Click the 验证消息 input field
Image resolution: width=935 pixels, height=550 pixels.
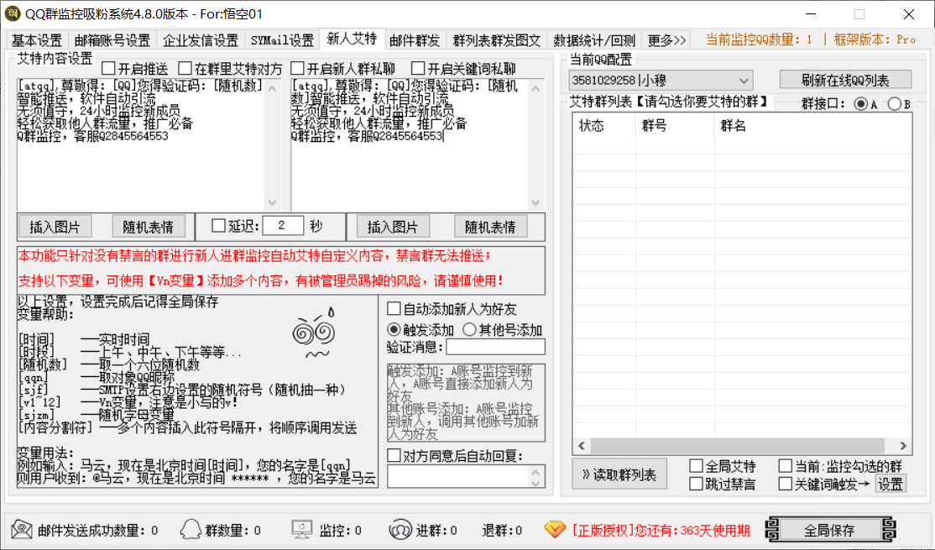point(495,347)
